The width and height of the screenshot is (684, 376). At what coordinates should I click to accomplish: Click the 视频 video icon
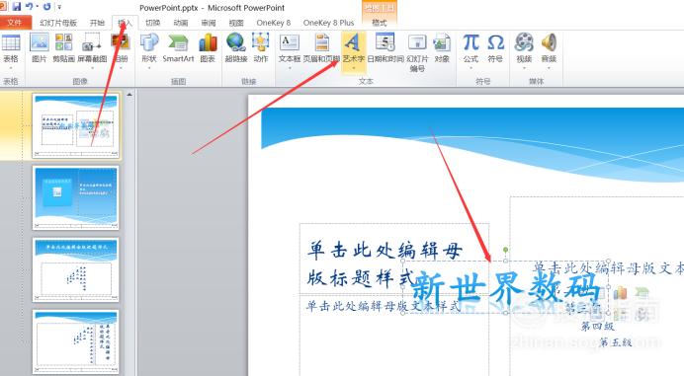[x=524, y=42]
